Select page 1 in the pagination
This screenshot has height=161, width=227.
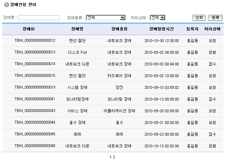point(111,157)
